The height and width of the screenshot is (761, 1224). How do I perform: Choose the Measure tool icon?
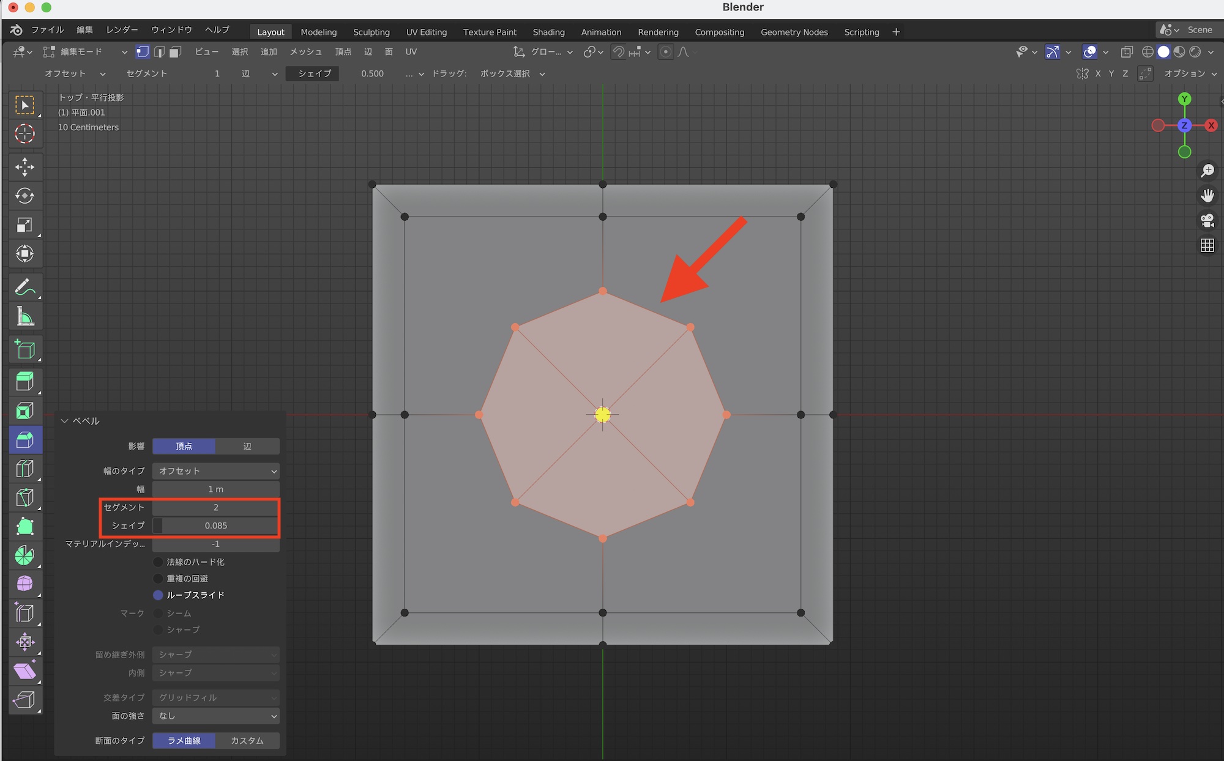coord(25,316)
